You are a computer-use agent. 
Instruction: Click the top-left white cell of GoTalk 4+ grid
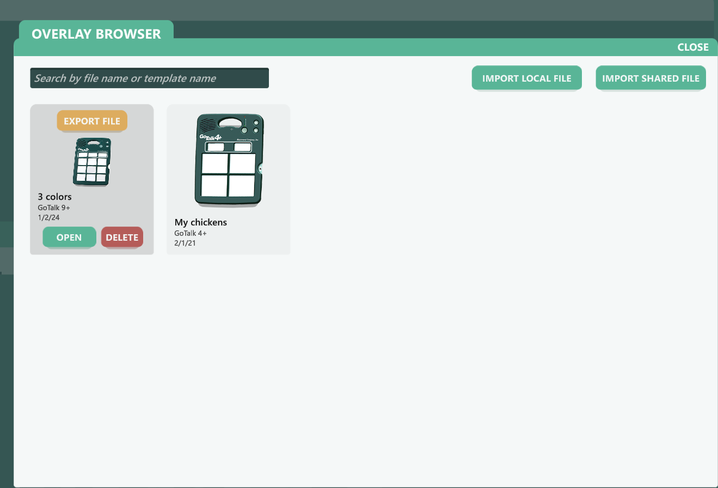[214, 163]
